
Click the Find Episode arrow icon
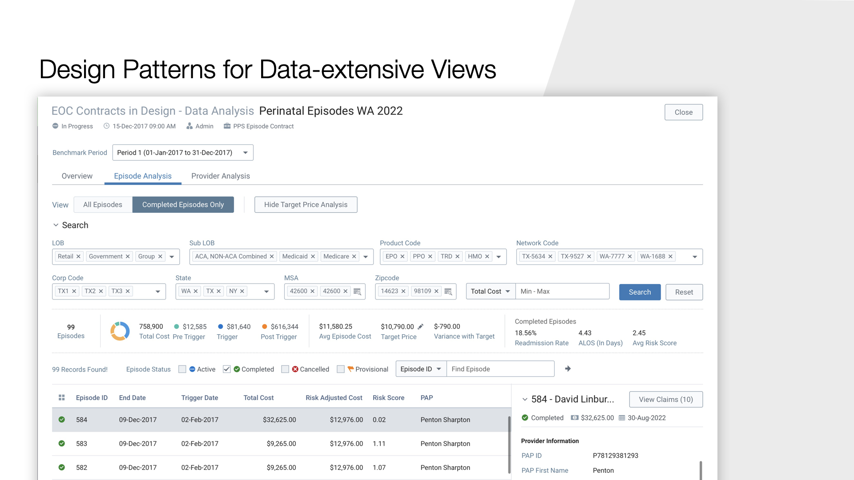pos(568,369)
